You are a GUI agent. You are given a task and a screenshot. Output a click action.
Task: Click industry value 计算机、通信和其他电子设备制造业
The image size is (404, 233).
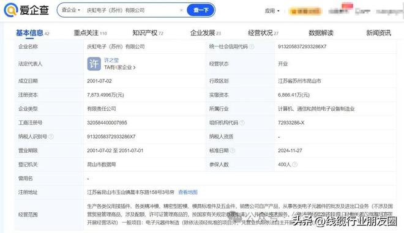(316, 109)
